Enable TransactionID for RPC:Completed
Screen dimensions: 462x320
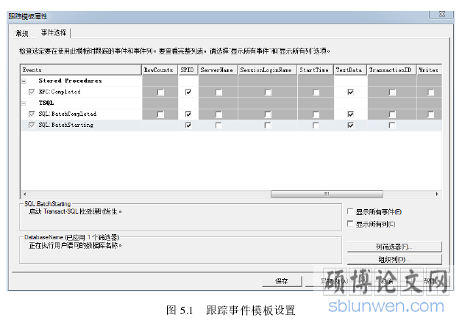tap(392, 92)
